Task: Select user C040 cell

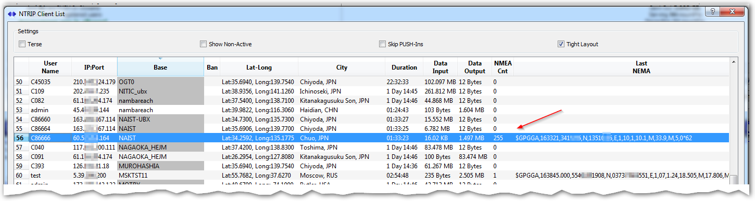Action: (x=51, y=147)
